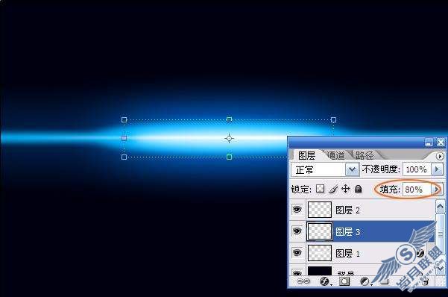Screen dimensions: 448x297
Task: Select the 图层 3 layer row
Action: tap(362, 231)
